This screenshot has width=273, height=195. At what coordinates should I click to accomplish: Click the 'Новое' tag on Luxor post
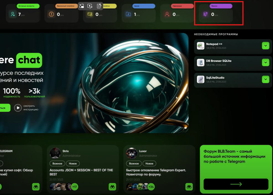(149, 164)
